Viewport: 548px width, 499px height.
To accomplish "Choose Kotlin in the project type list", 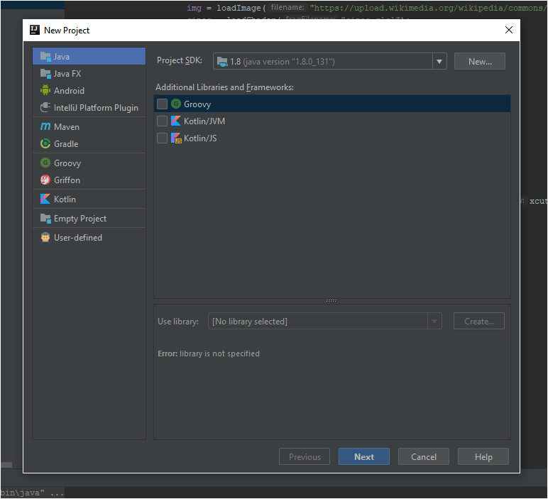I will click(89, 199).
